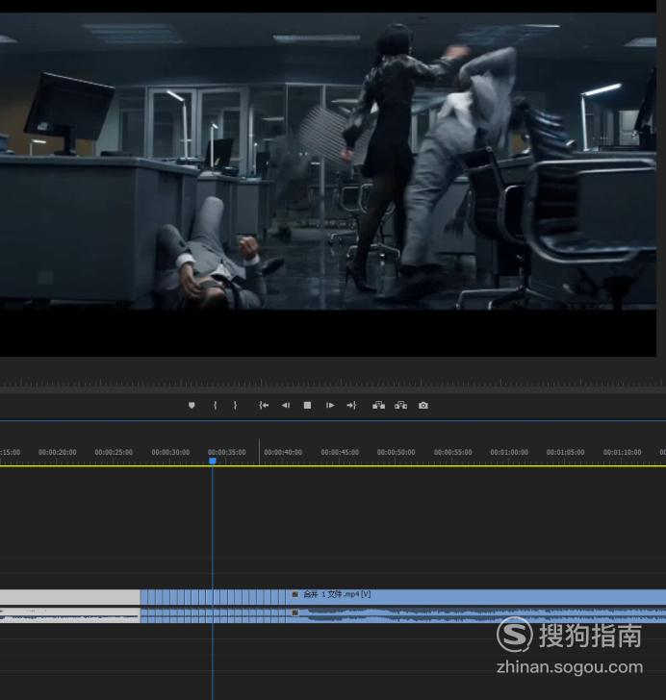Click the fx badge on the blue audio clip
The image size is (666, 700).
(295, 612)
